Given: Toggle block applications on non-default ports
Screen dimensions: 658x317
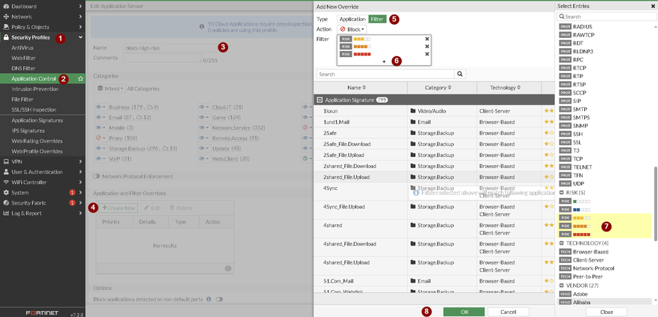Looking at the screenshot, I should point(219,299).
